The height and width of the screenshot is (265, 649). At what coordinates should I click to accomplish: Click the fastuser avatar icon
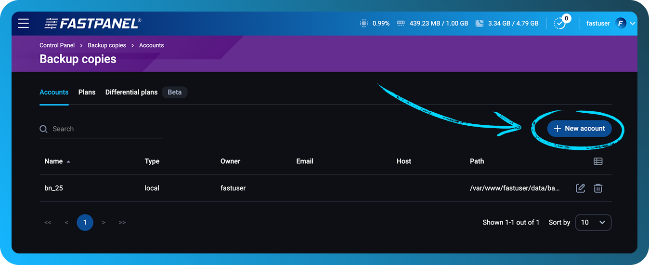click(621, 23)
